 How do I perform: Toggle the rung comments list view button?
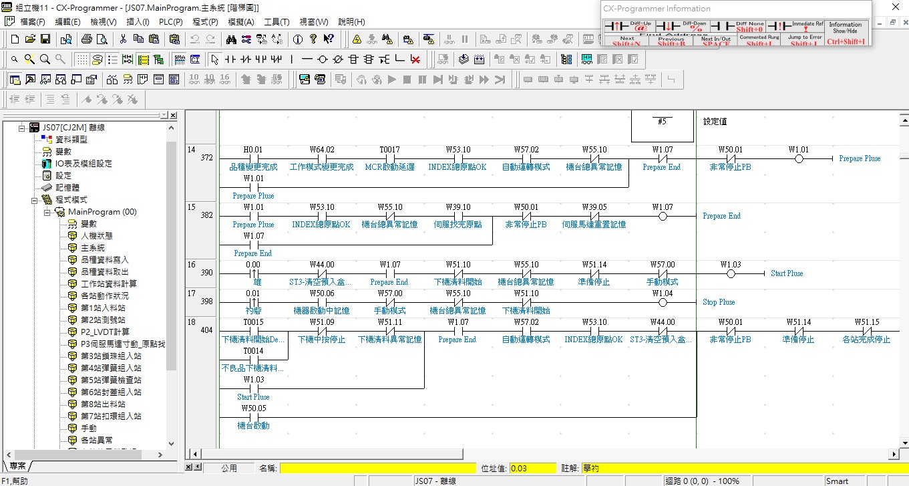pyautogui.click(x=112, y=59)
